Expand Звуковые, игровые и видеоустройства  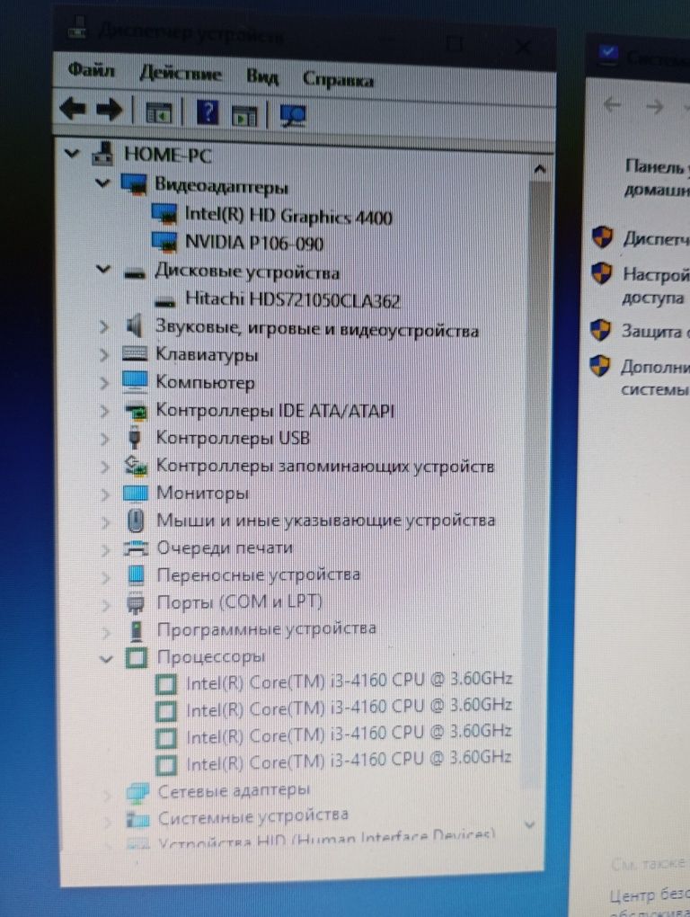(x=104, y=326)
